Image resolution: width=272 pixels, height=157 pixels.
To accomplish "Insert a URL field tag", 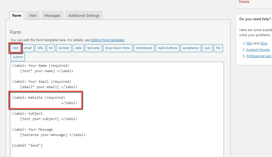I will (40, 48).
